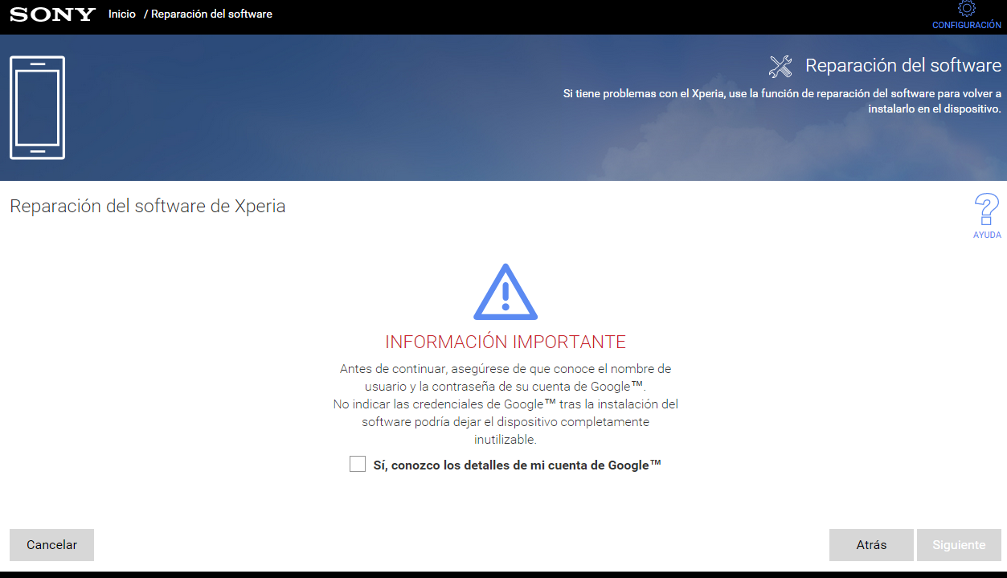Go to Inicio in the breadcrumb
Screen dimensions: 1007x578
pos(122,14)
